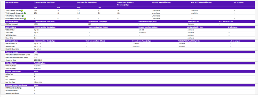The image size is (258, 97).
Task: Click the 'WBC FTTC Availability Date' header
Action: tap(161, 3)
